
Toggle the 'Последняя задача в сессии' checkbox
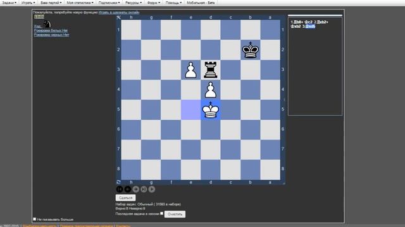(x=162, y=213)
